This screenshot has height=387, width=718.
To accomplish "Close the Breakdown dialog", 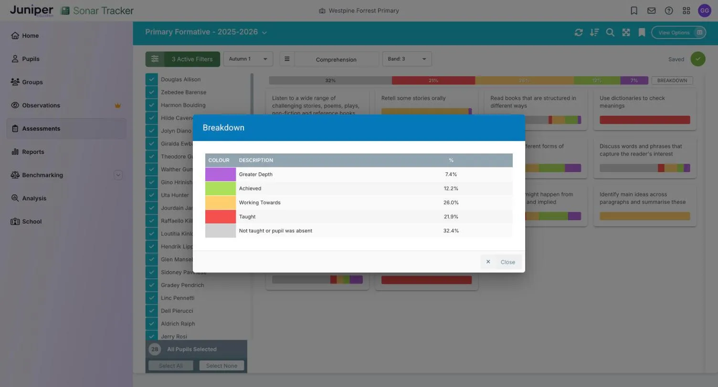I will [501, 262].
